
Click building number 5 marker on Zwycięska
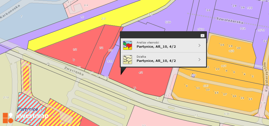tap(135, 88)
